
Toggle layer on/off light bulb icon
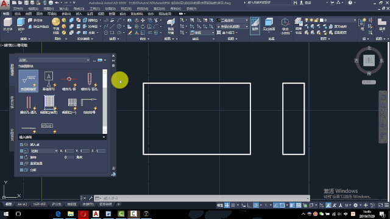click(307, 20)
